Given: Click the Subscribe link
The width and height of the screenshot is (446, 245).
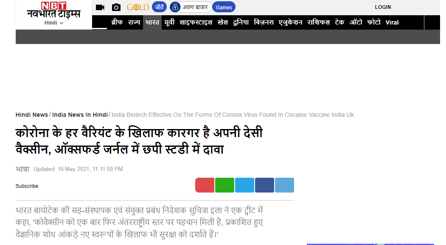Looking at the screenshot, I should pos(27,186).
